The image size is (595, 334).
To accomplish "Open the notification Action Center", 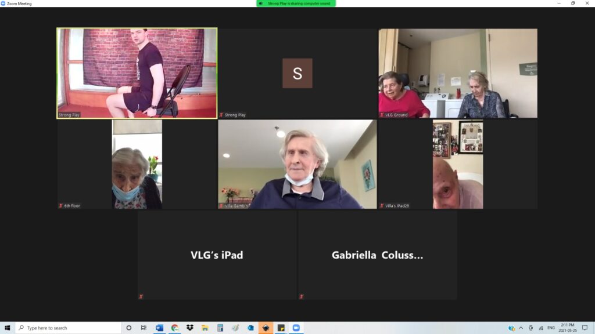I will (585, 328).
